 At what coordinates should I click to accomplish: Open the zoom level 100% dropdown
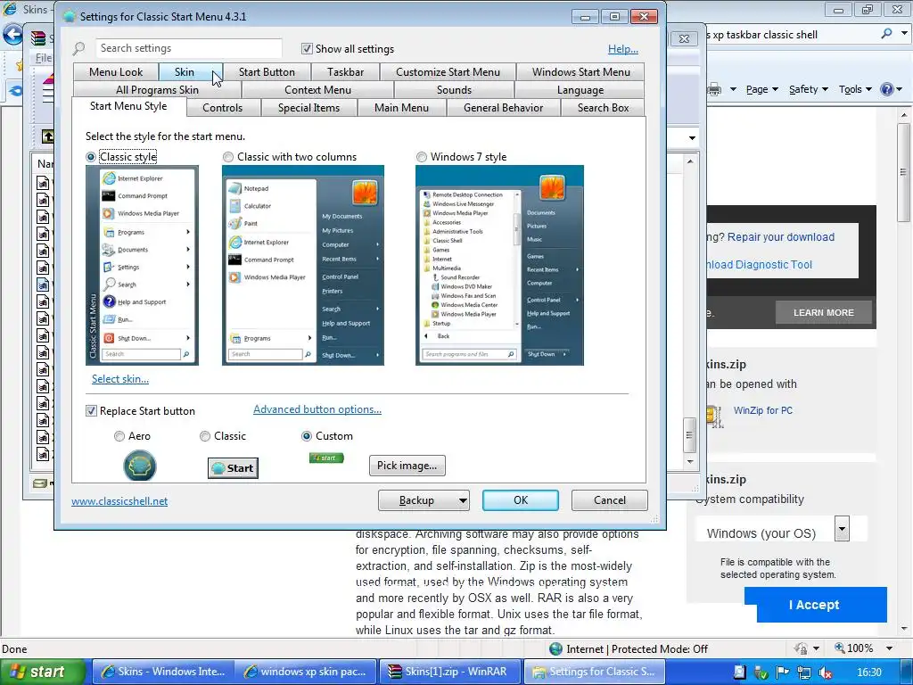click(890, 648)
